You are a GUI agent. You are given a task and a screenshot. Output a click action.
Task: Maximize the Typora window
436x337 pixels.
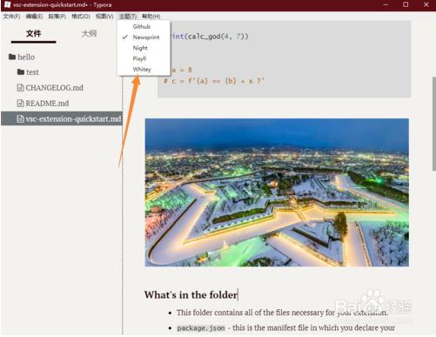(x=406, y=4)
